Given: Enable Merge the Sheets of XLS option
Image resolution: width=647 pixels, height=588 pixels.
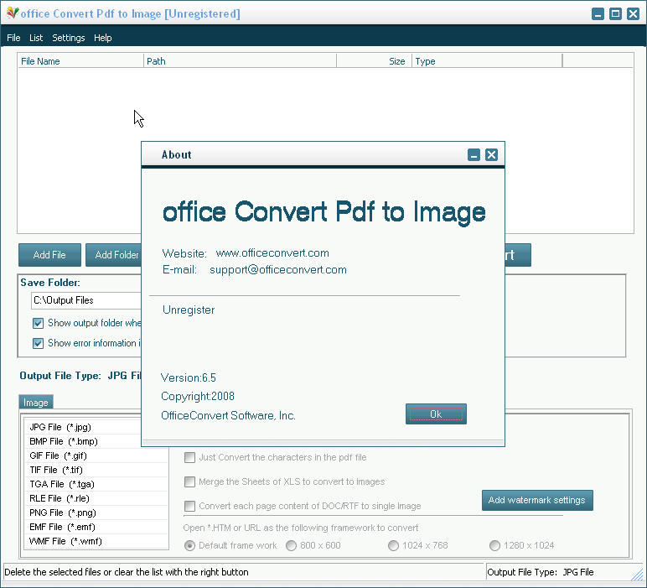Looking at the screenshot, I should click(x=189, y=481).
